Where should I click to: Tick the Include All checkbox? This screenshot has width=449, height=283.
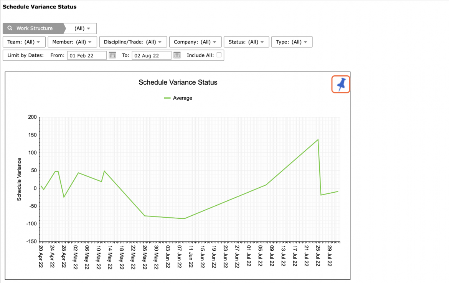click(219, 55)
